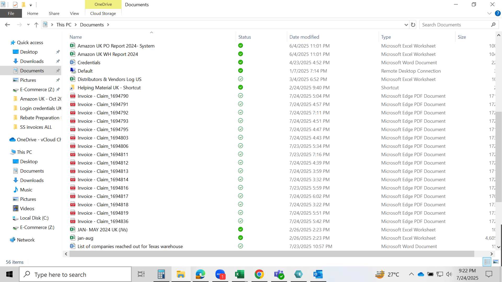This screenshot has width=502, height=282.
Task: Open the Windows Start menu
Action: point(9,274)
